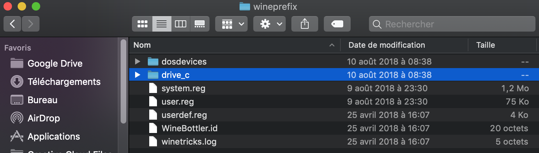Switch to icon view mode
The width and height of the screenshot is (539, 153).
click(142, 24)
